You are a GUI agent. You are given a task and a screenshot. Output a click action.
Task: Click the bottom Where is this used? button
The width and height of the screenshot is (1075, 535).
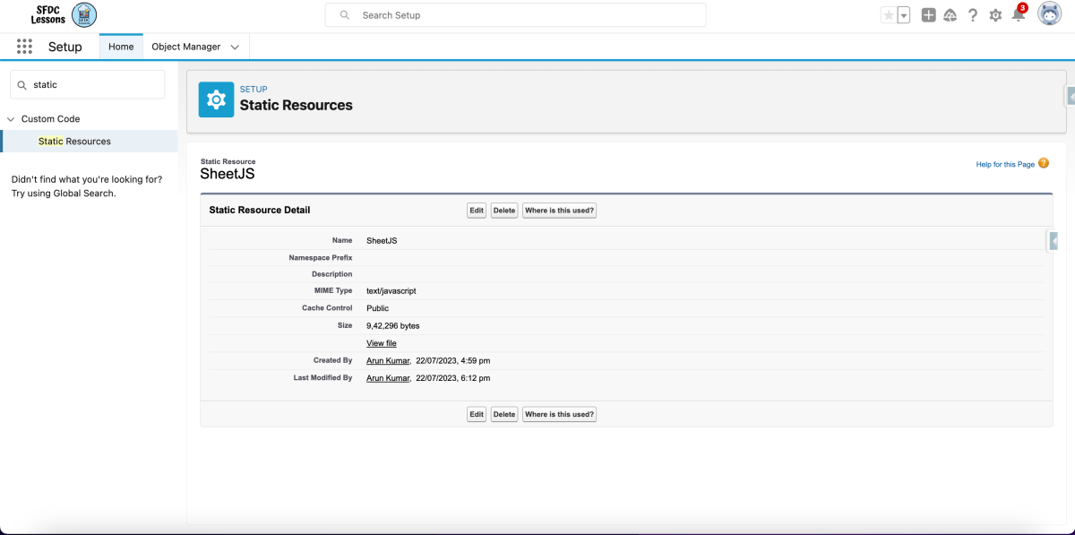560,415
